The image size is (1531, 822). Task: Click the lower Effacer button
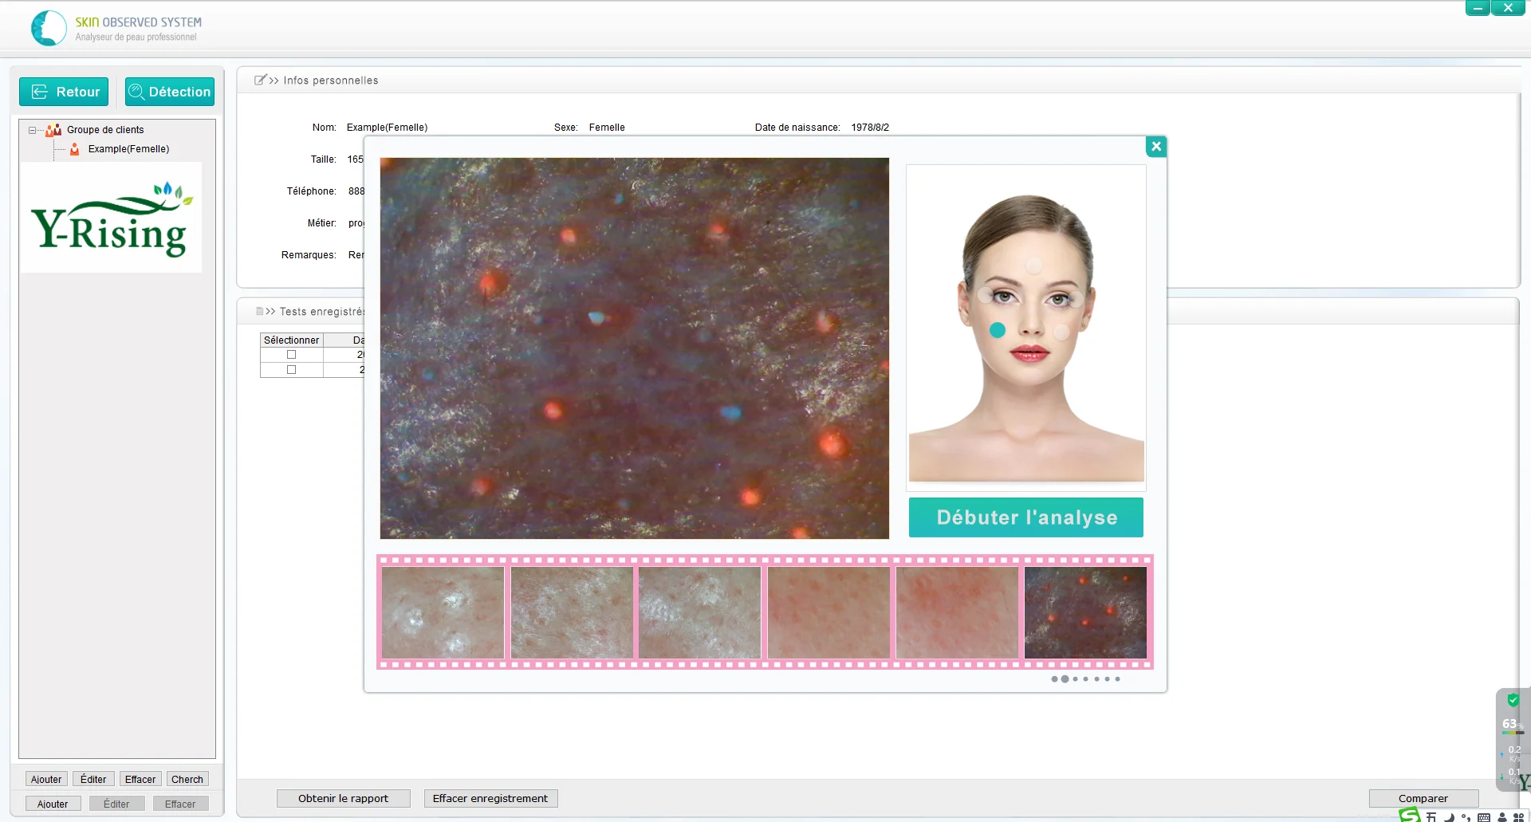coord(180,804)
